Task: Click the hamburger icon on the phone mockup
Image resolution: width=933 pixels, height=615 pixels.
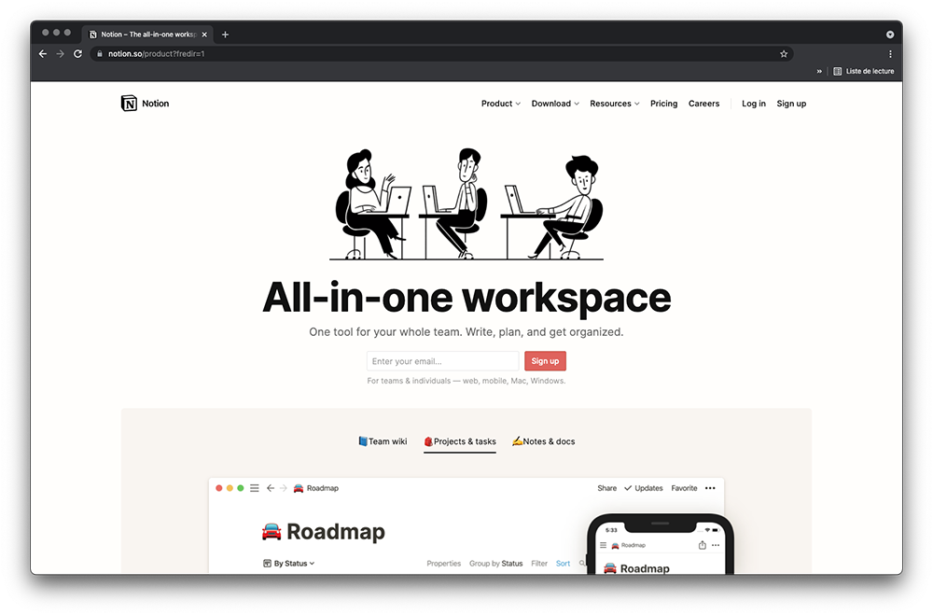Action: coord(604,545)
